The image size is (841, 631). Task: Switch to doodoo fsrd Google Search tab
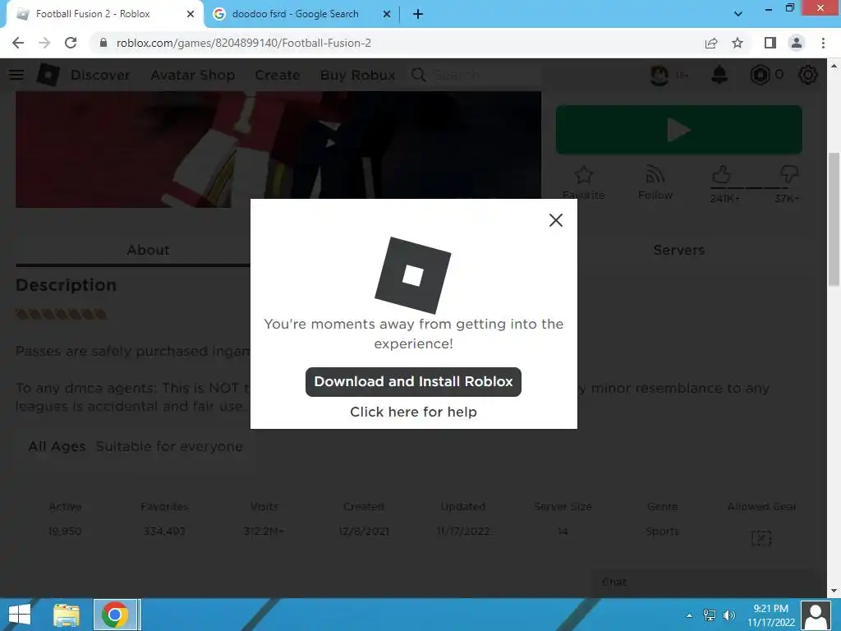[x=301, y=14]
